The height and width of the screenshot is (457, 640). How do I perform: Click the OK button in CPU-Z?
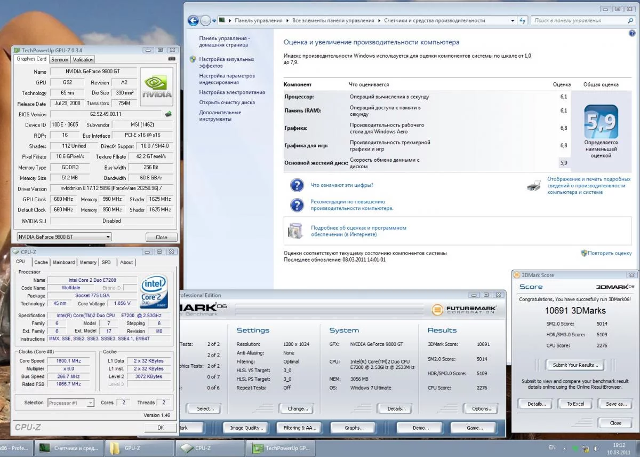pyautogui.click(x=161, y=428)
